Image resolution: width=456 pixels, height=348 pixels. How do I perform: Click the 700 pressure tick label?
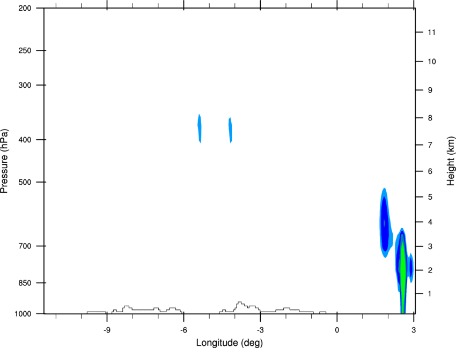[25, 246]
